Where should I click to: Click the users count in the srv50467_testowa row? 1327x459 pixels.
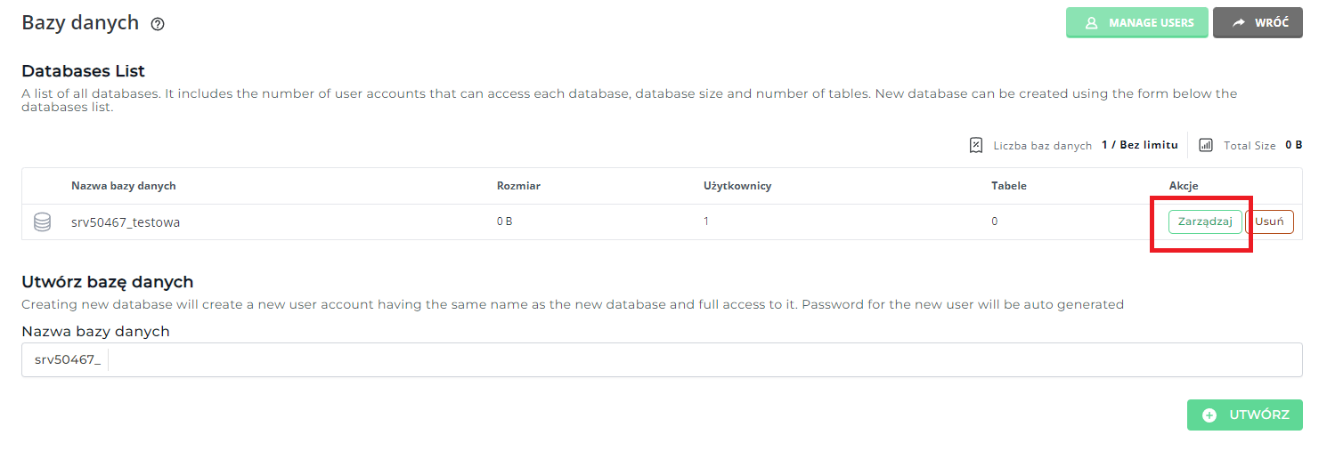(706, 221)
